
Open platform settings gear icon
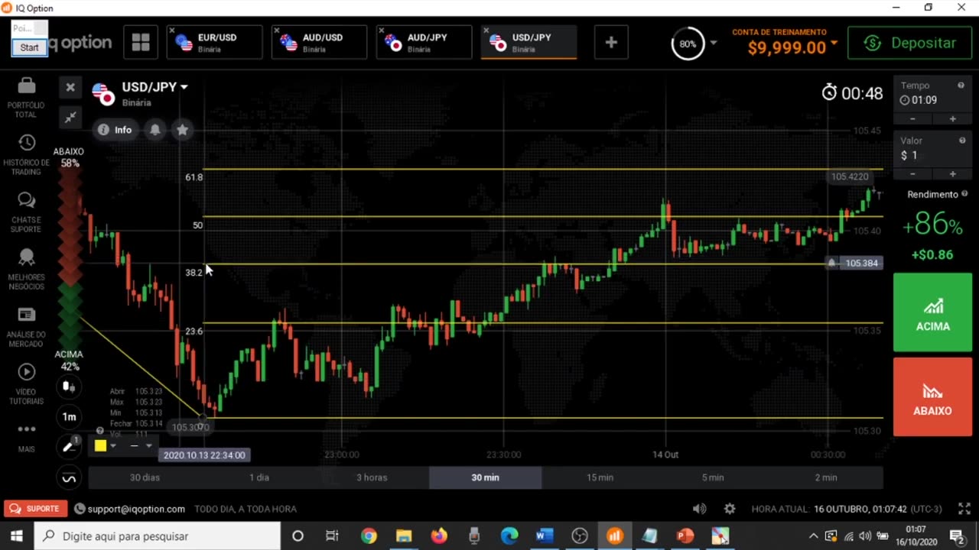(x=730, y=509)
